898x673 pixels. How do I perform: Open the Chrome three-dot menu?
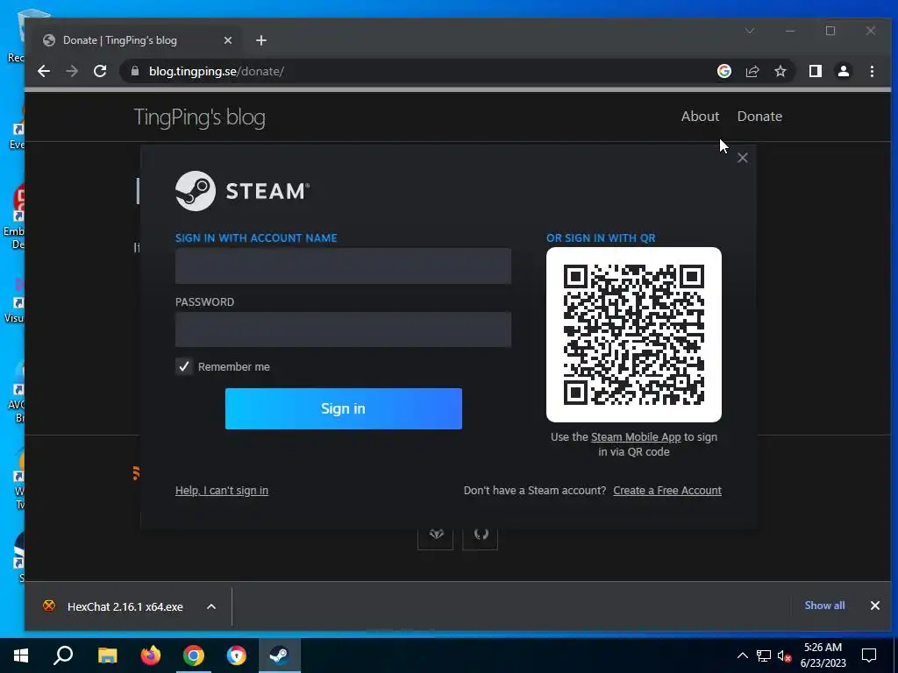[872, 71]
